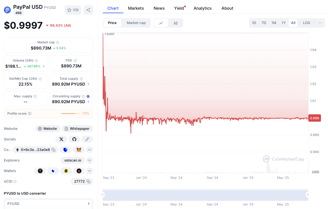Open chart more options ellipsis
This screenshot has height=209, width=328.
pos(320,23)
